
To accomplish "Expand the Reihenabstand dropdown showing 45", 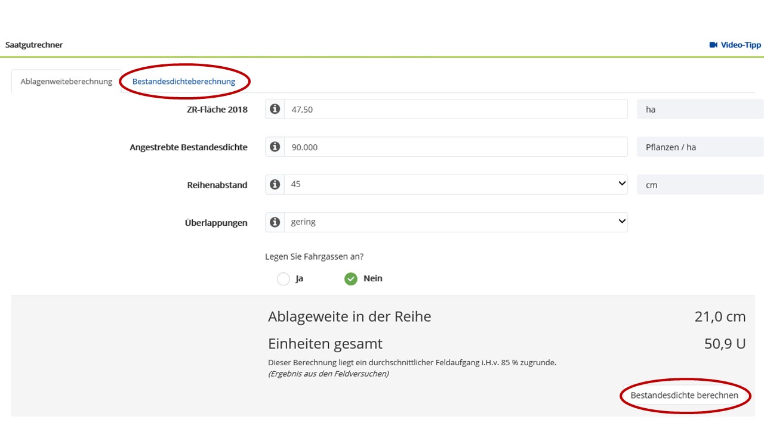I will (455, 184).
